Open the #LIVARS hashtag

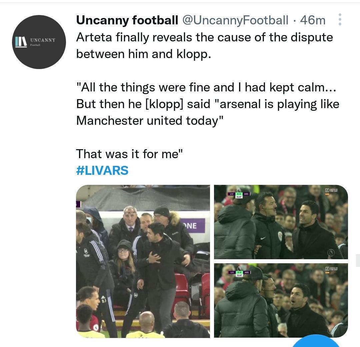102,170
